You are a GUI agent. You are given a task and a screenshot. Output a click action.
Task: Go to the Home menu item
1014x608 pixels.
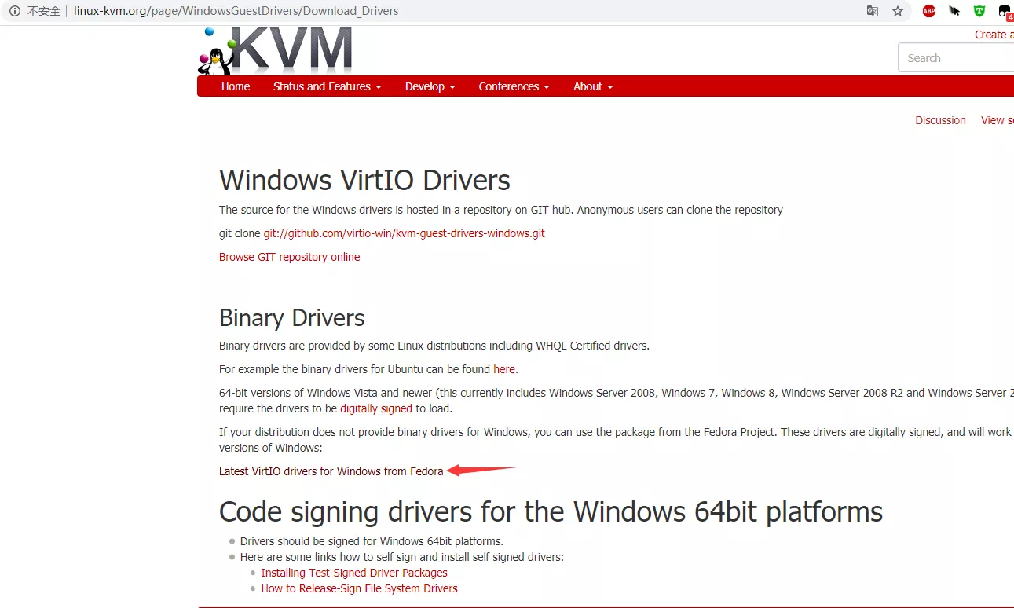(x=236, y=86)
